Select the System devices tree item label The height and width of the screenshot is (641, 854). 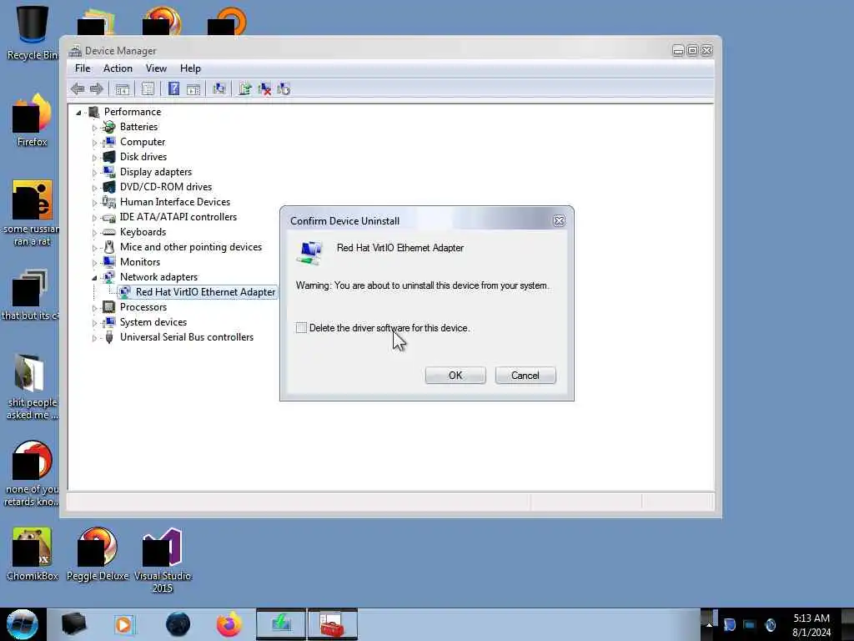click(x=153, y=322)
